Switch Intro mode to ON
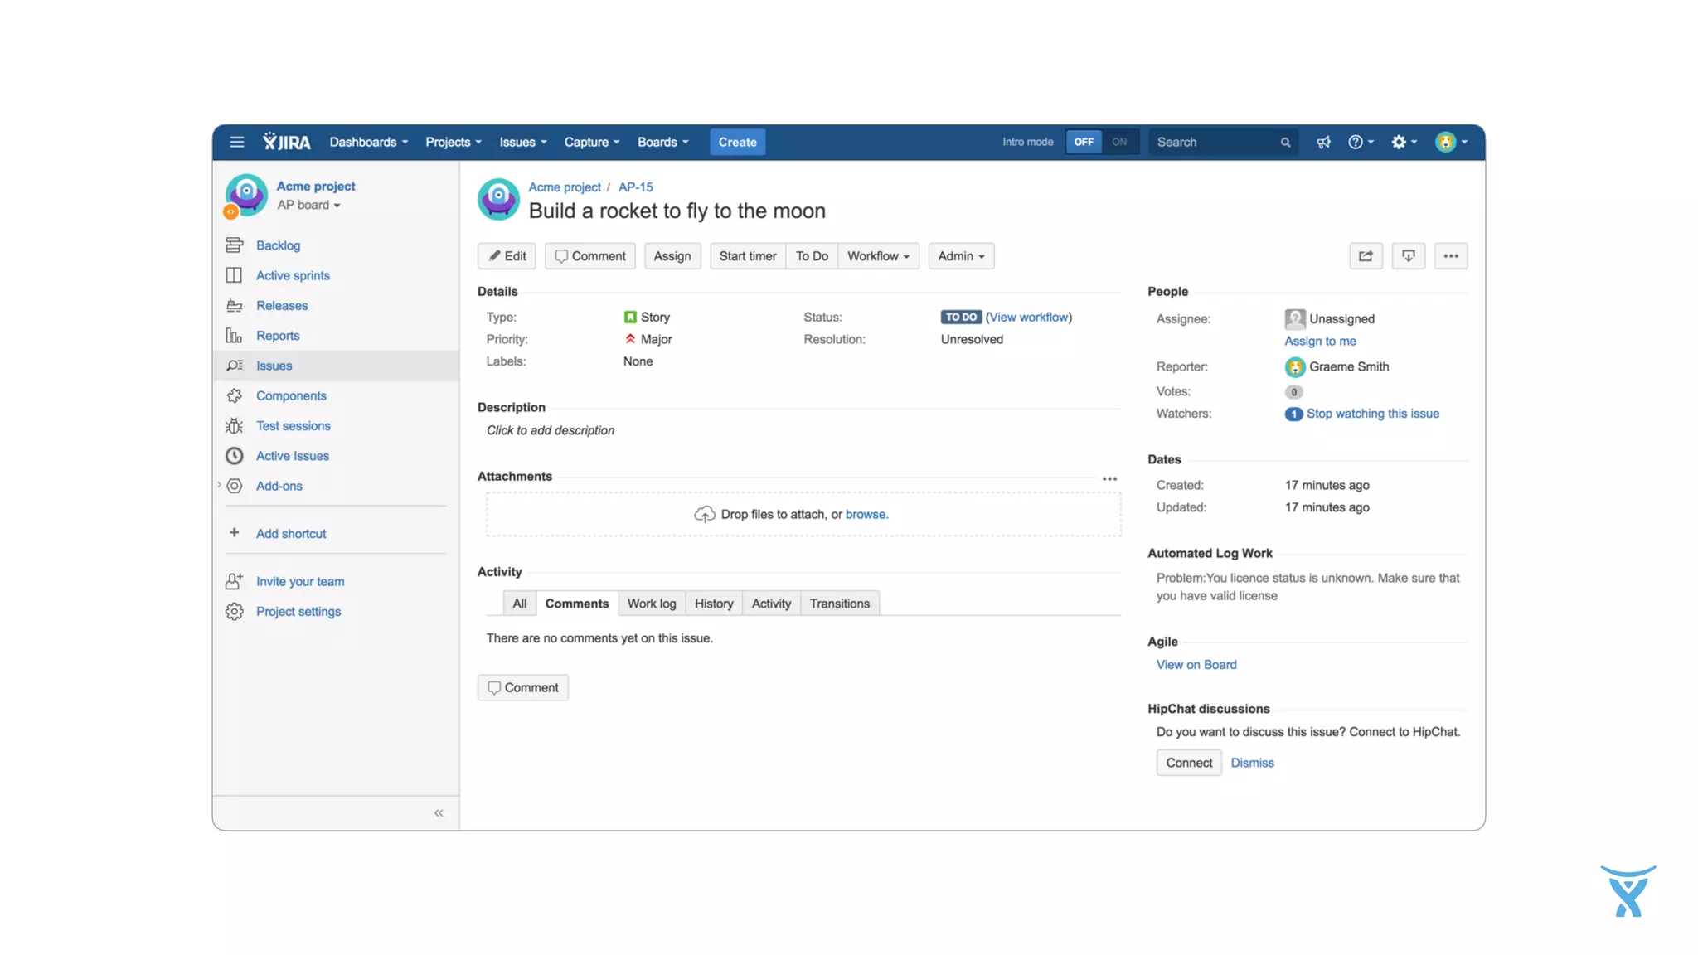 click(x=1119, y=143)
